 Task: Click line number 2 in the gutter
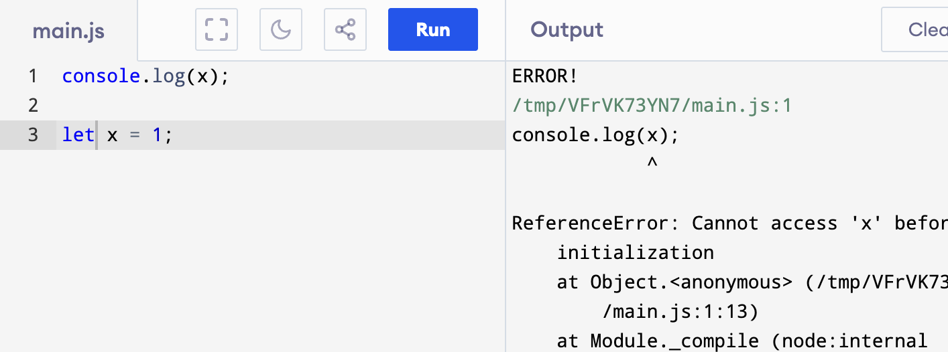33,106
